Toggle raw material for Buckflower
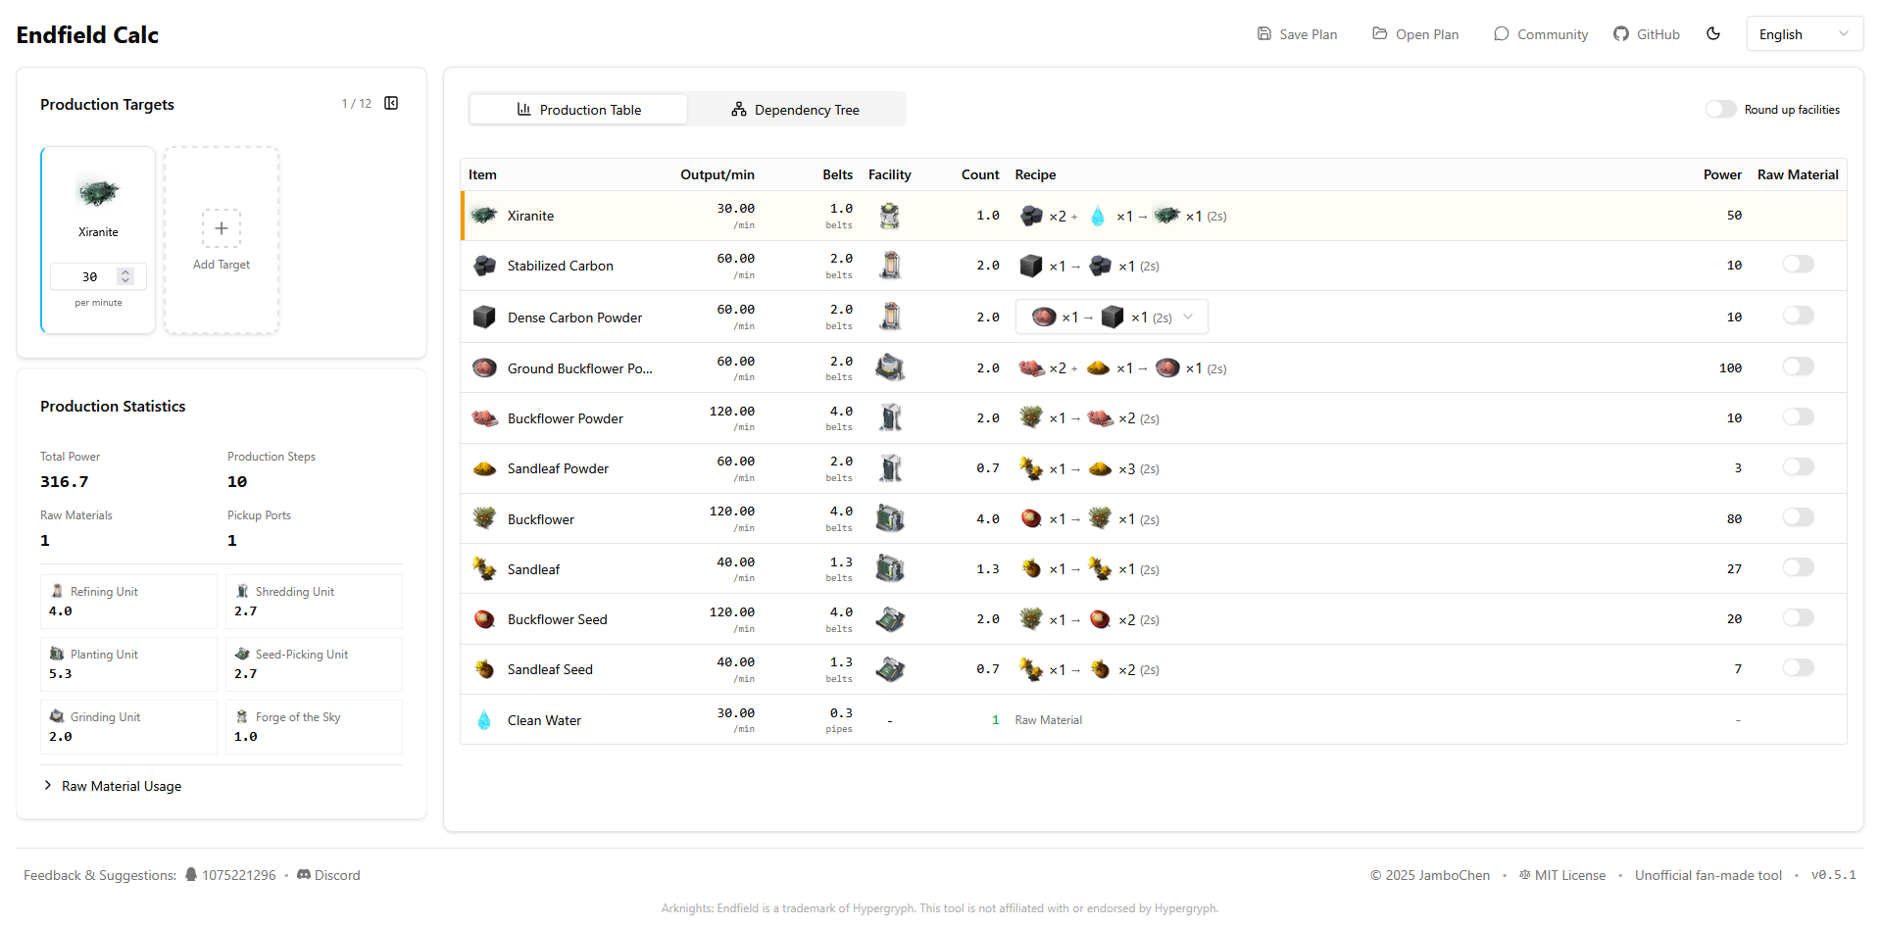Screen dimensions: 1880x927 (1799, 517)
